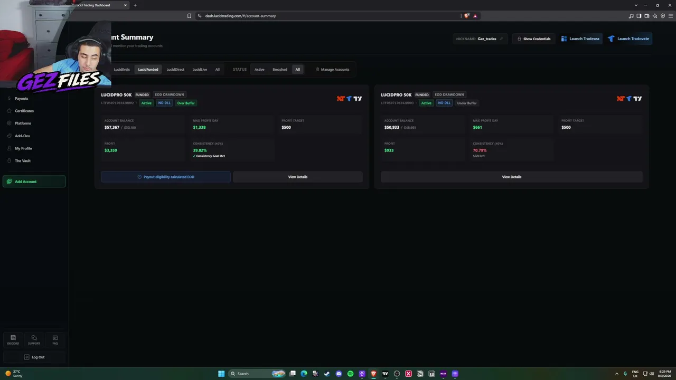The height and width of the screenshot is (380, 676).
Task: Open the Discord link in the sidebar footer
Action: 13,340
